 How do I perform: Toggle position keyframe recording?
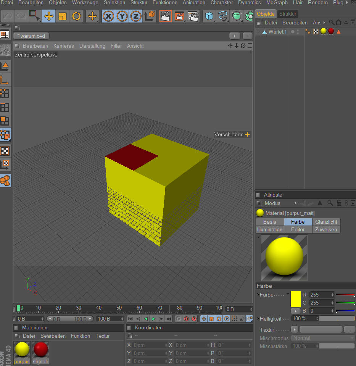click(x=204, y=319)
